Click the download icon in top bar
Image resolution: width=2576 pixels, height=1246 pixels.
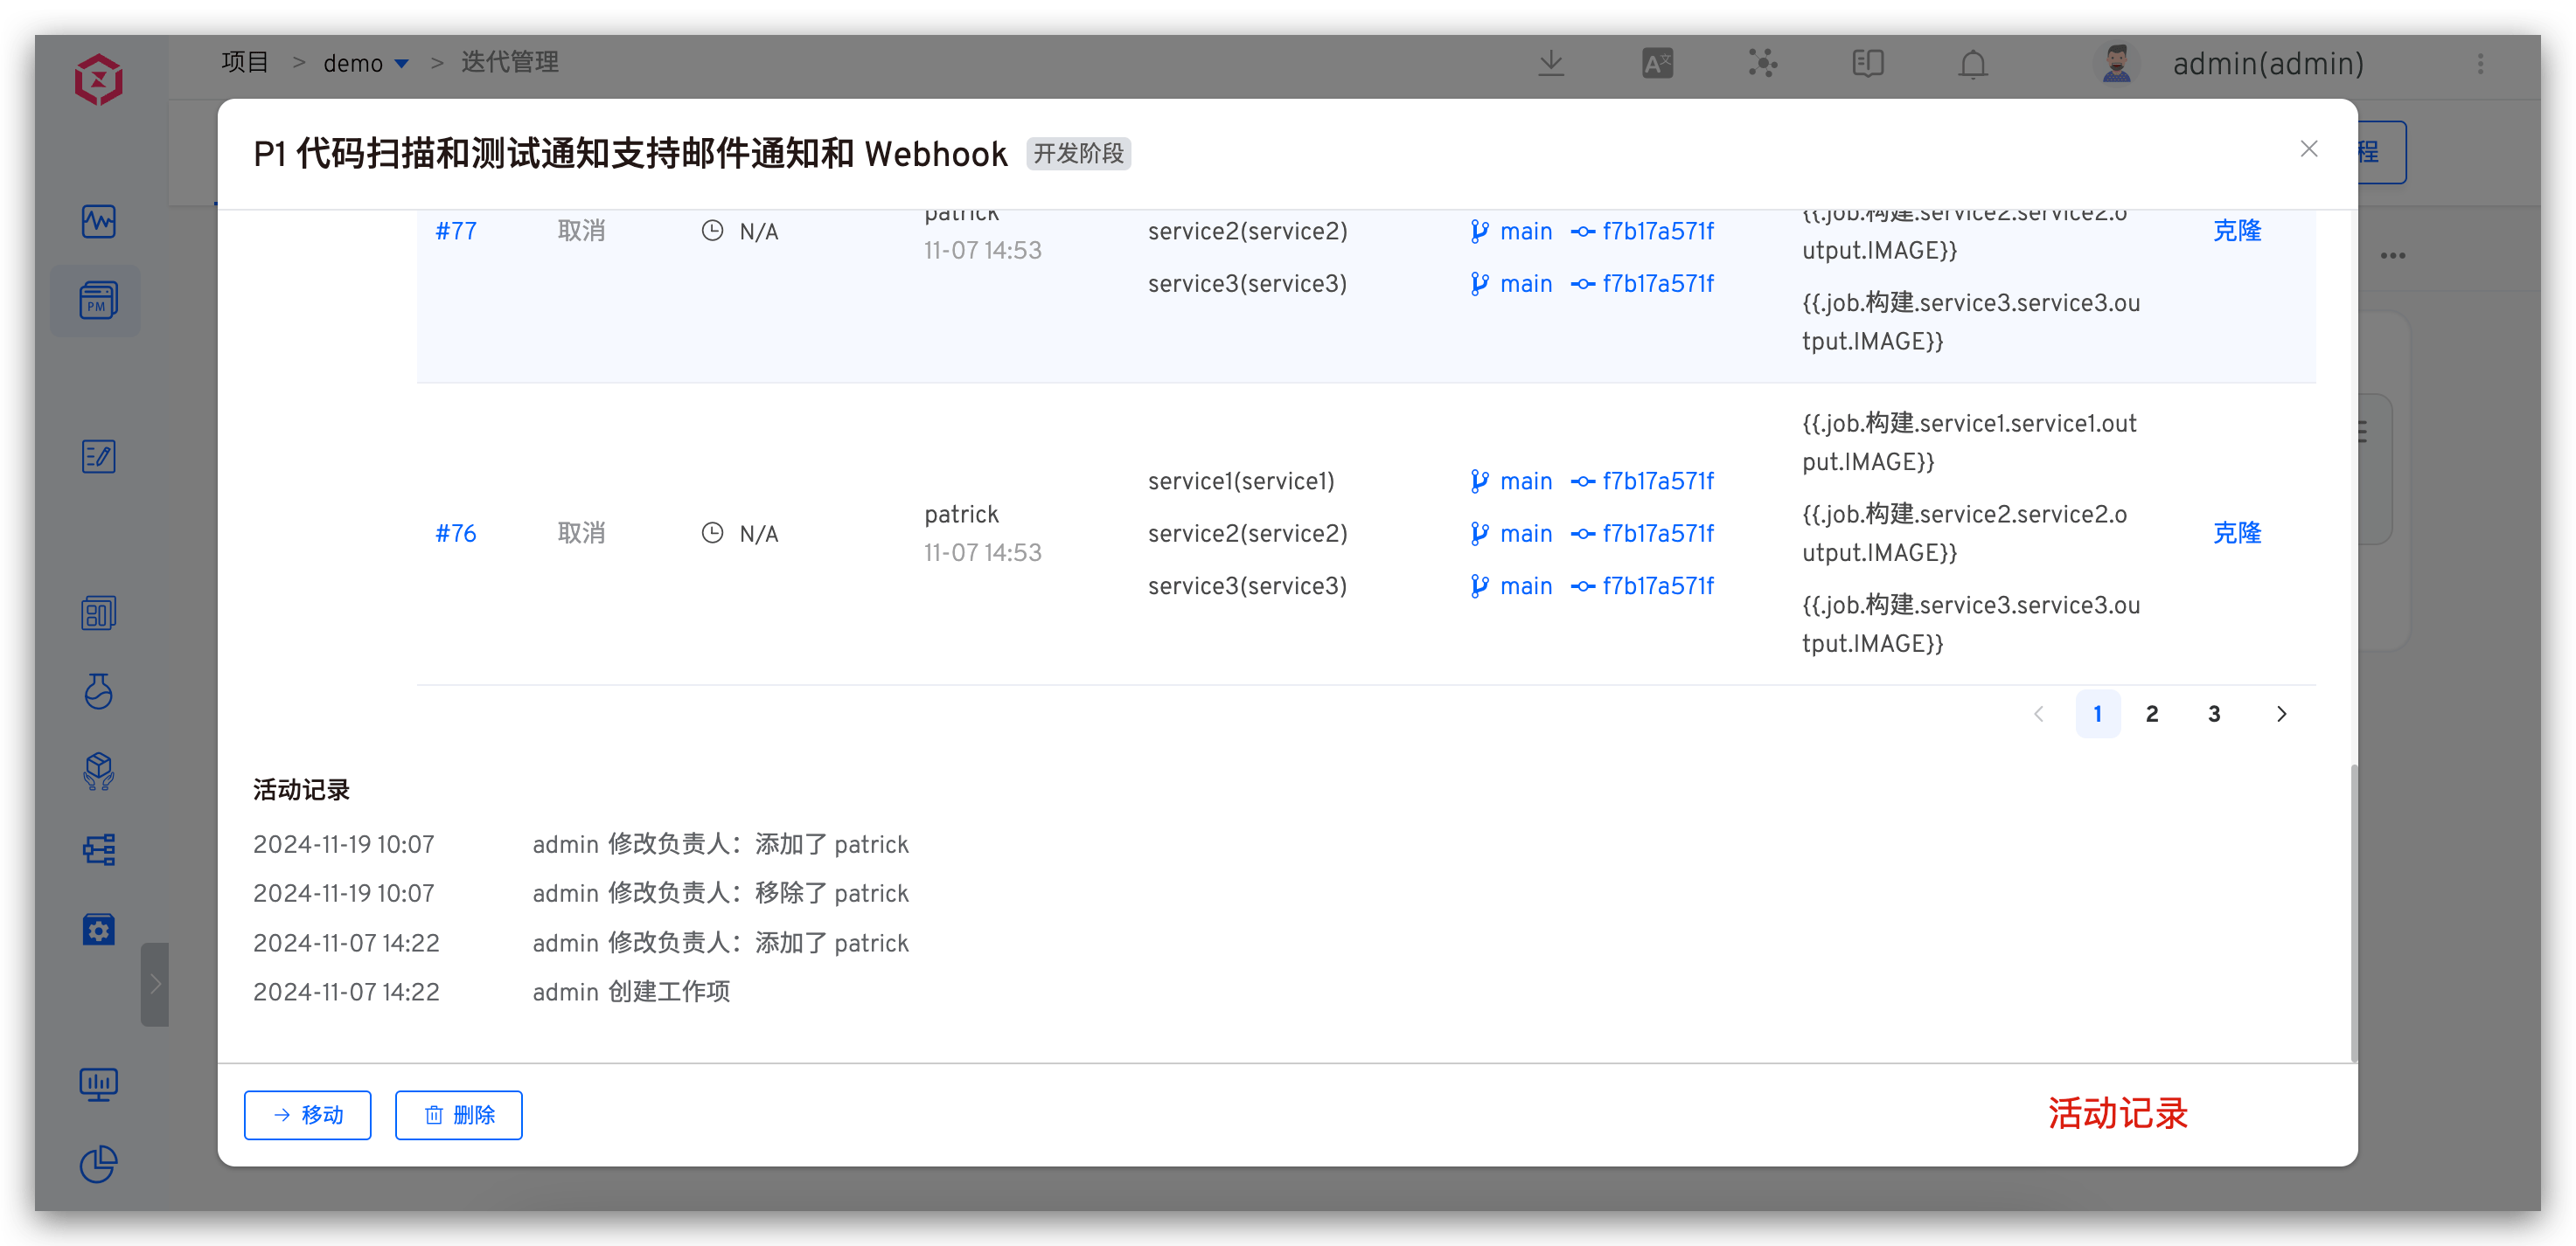tap(1551, 64)
